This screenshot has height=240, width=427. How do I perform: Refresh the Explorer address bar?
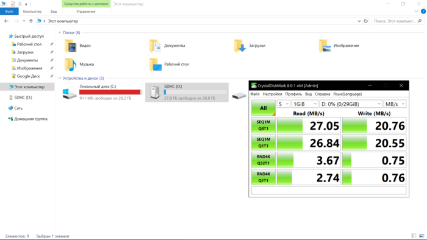[x=366, y=21]
